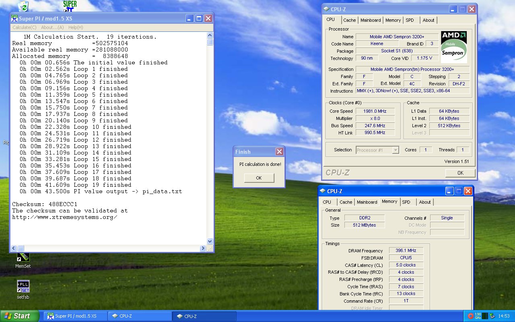Open the Windows Start menu
This screenshot has width=515, height=322.
[x=20, y=316]
